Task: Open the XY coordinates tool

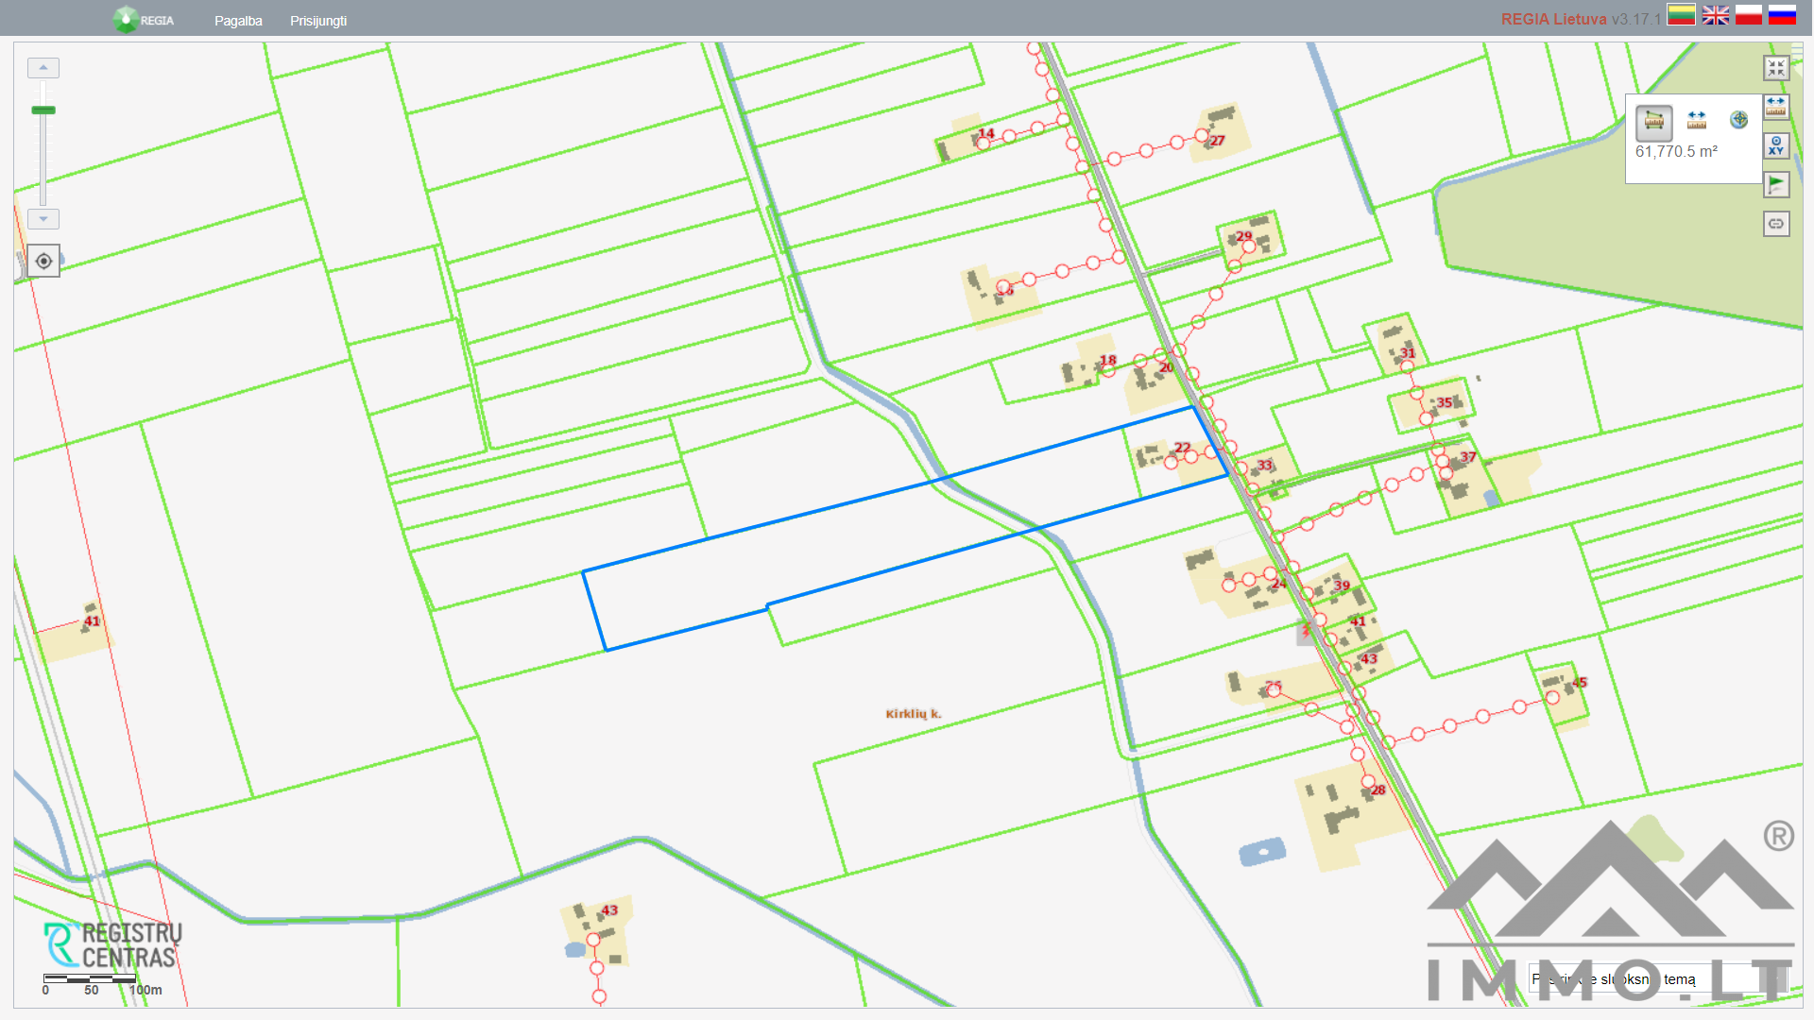Action: pyautogui.click(x=1776, y=145)
